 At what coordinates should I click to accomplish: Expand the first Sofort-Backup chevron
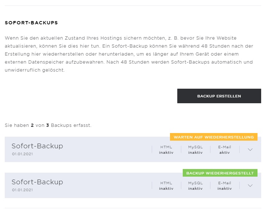250,149
